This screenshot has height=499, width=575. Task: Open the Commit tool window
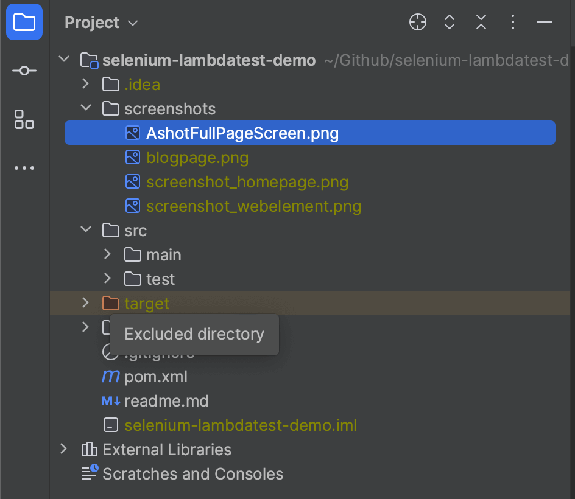(x=24, y=71)
